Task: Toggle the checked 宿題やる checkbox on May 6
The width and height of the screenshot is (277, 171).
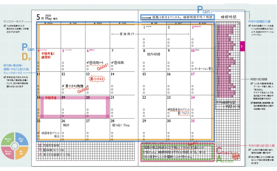Action: click(x=87, y=63)
